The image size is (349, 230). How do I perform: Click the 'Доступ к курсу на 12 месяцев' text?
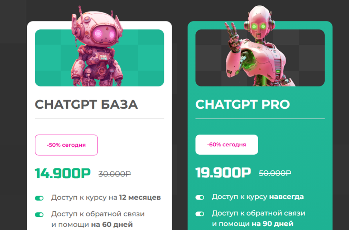click(106, 198)
